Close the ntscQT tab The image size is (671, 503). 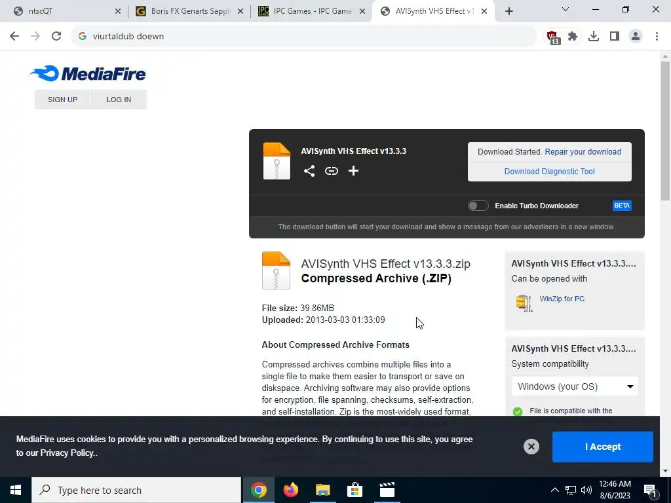pyautogui.click(x=118, y=12)
